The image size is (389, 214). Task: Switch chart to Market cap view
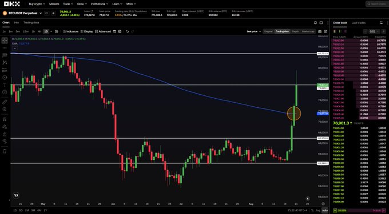pyautogui.click(x=308, y=31)
